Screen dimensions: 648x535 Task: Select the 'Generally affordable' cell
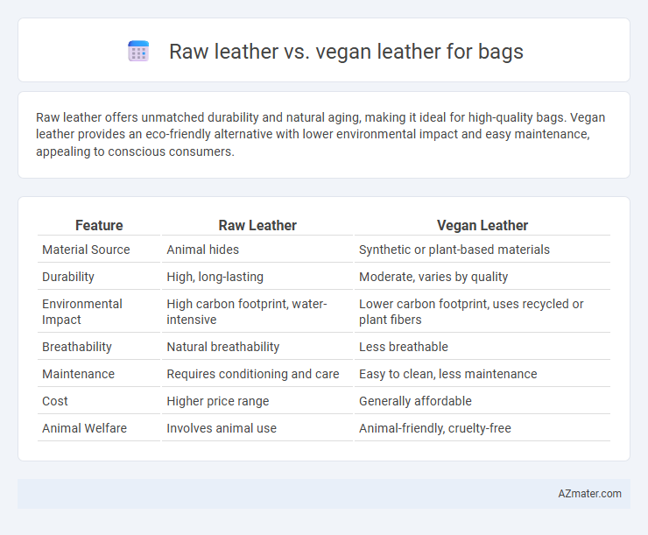[415, 401]
